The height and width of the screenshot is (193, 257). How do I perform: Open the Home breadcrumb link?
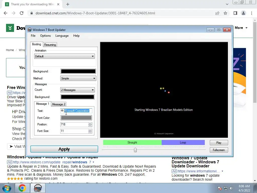click(10, 50)
